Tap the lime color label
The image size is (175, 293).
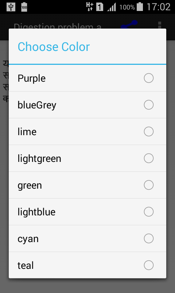pyautogui.click(x=27, y=132)
